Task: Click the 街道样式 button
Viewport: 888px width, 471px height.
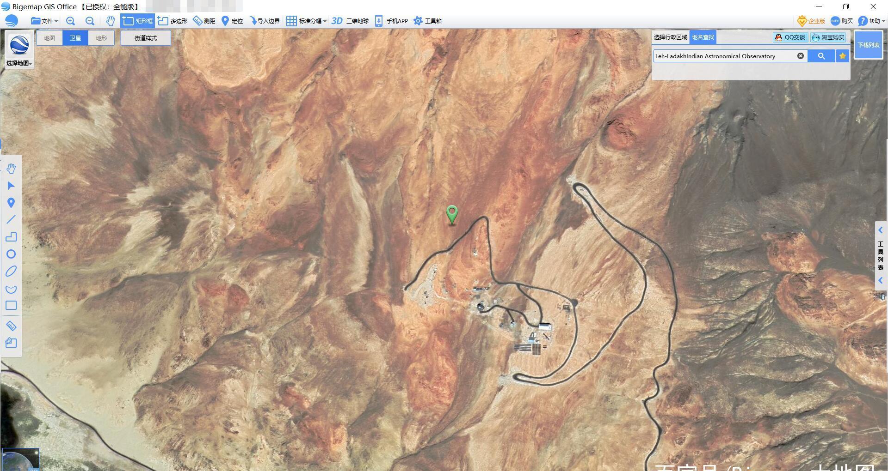Action: coord(146,38)
